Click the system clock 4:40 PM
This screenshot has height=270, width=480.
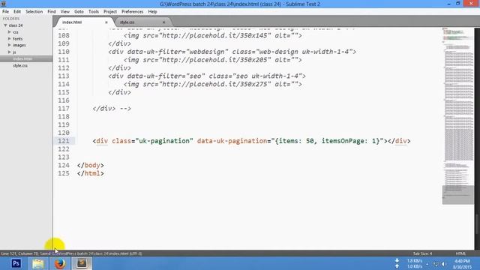(x=462, y=261)
